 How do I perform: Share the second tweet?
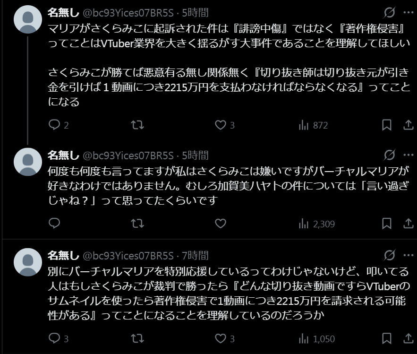point(408,224)
